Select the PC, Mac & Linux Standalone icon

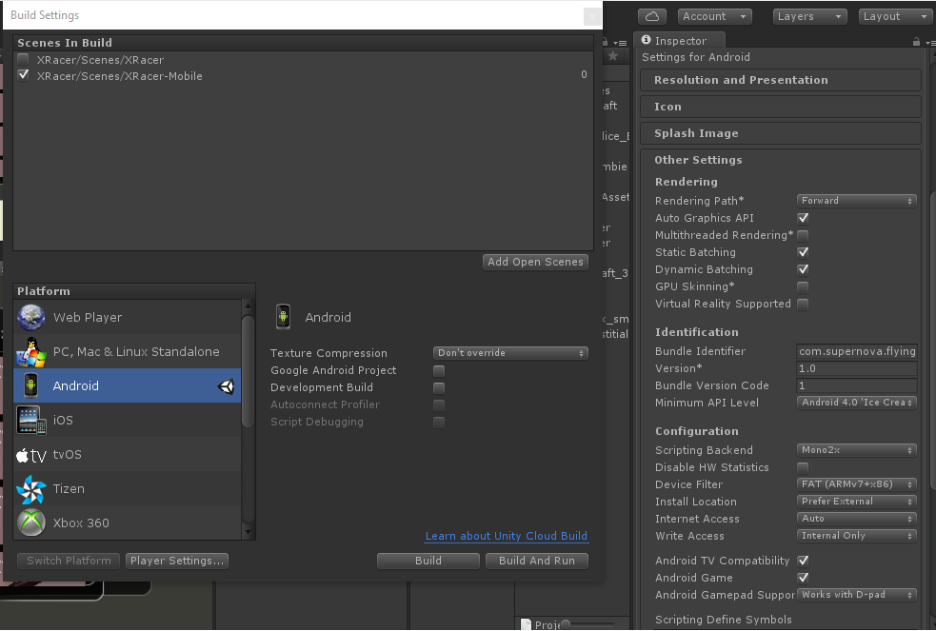pos(31,351)
